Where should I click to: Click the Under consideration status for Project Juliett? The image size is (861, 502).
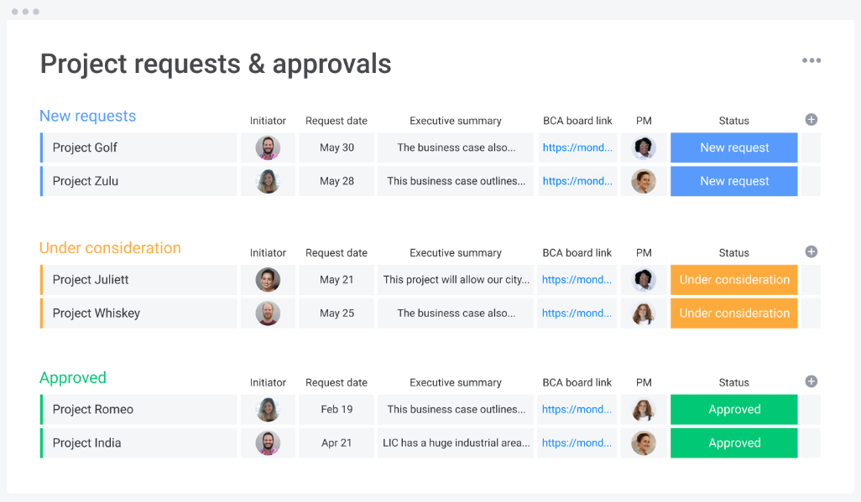733,280
